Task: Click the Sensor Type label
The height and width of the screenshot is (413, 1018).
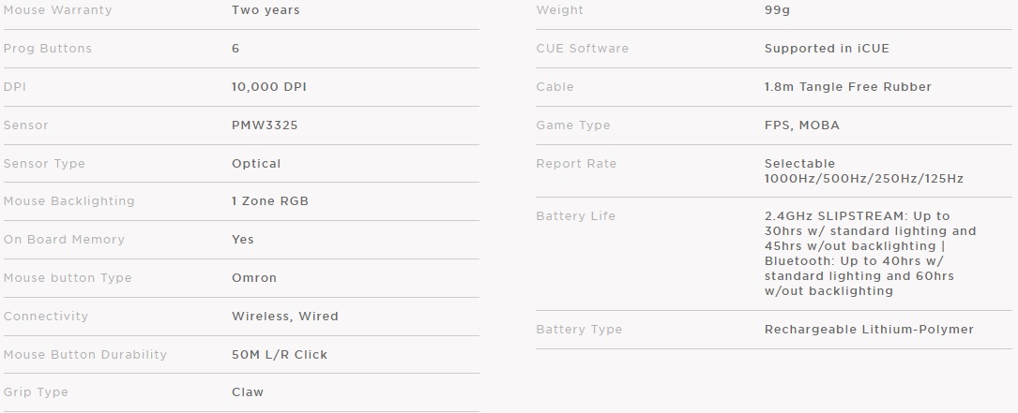Action: coord(44,164)
